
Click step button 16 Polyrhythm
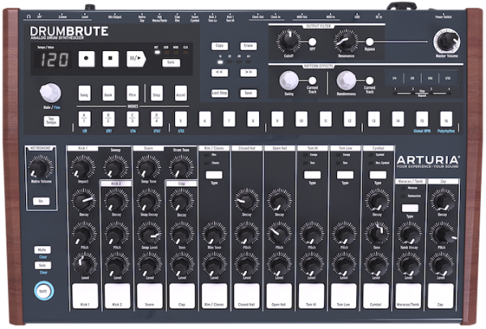446,120
